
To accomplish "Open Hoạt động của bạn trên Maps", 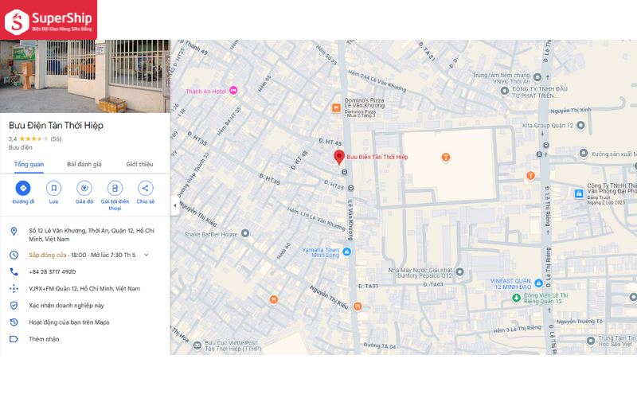I will (69, 322).
